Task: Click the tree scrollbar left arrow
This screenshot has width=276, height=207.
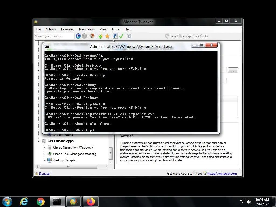Action: (x=37, y=167)
